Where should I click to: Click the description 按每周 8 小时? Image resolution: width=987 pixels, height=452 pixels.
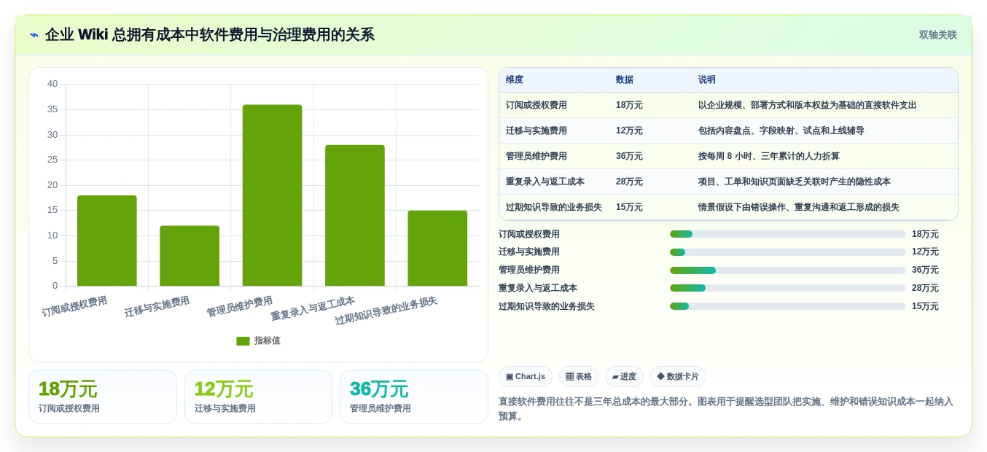coord(769,157)
